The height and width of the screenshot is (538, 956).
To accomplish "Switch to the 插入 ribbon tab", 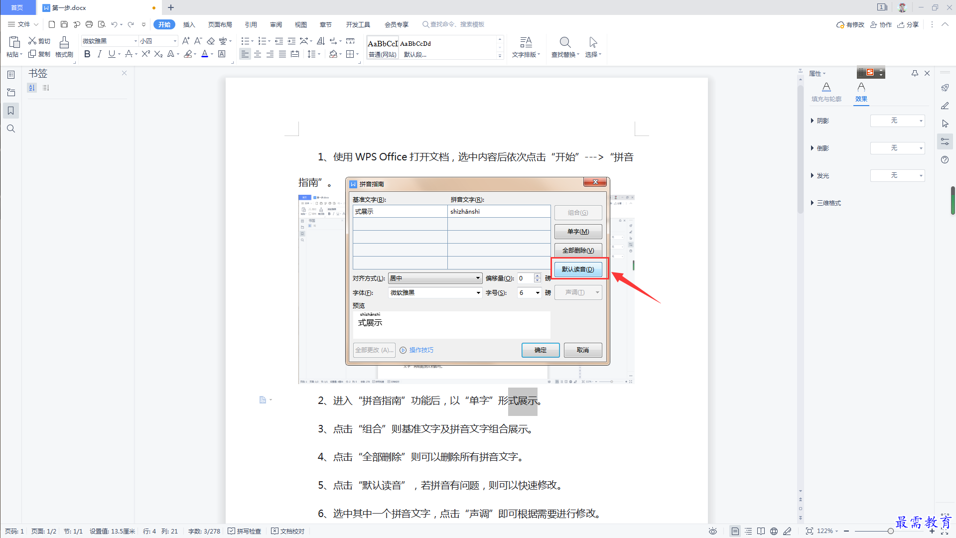I will point(189,24).
